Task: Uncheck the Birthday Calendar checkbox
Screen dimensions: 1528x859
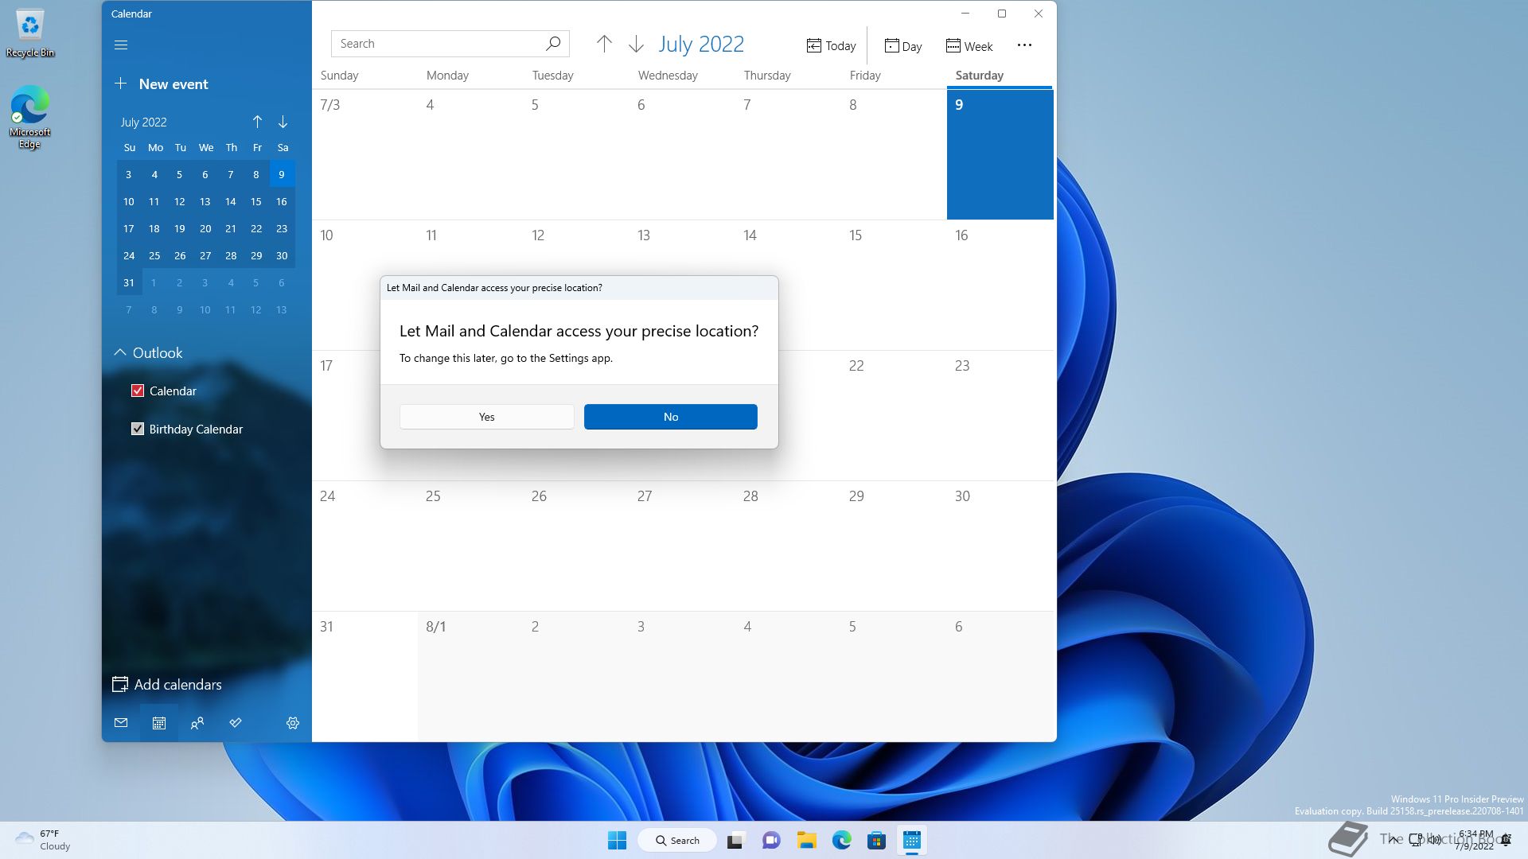Action: pyautogui.click(x=138, y=429)
